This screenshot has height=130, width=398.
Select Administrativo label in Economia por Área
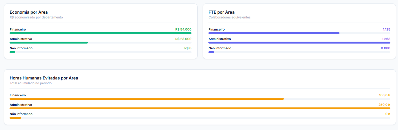(21, 39)
